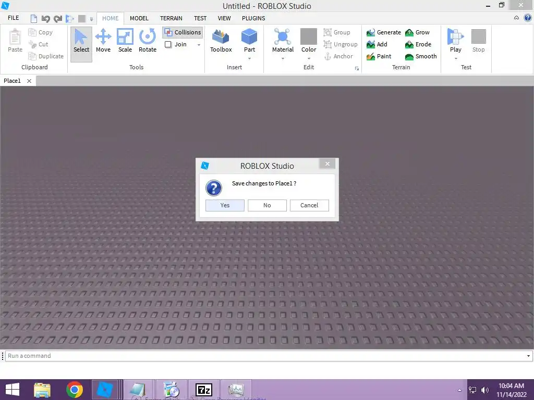534x400 pixels.
Task: Click Cut in the Clipboard group
Action: 38,44
